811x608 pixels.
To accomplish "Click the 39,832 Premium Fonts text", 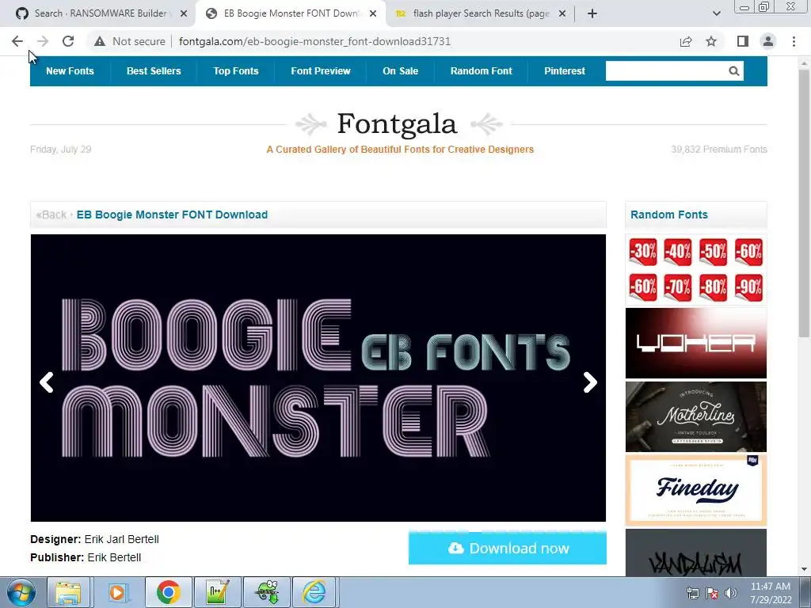I will [719, 150].
